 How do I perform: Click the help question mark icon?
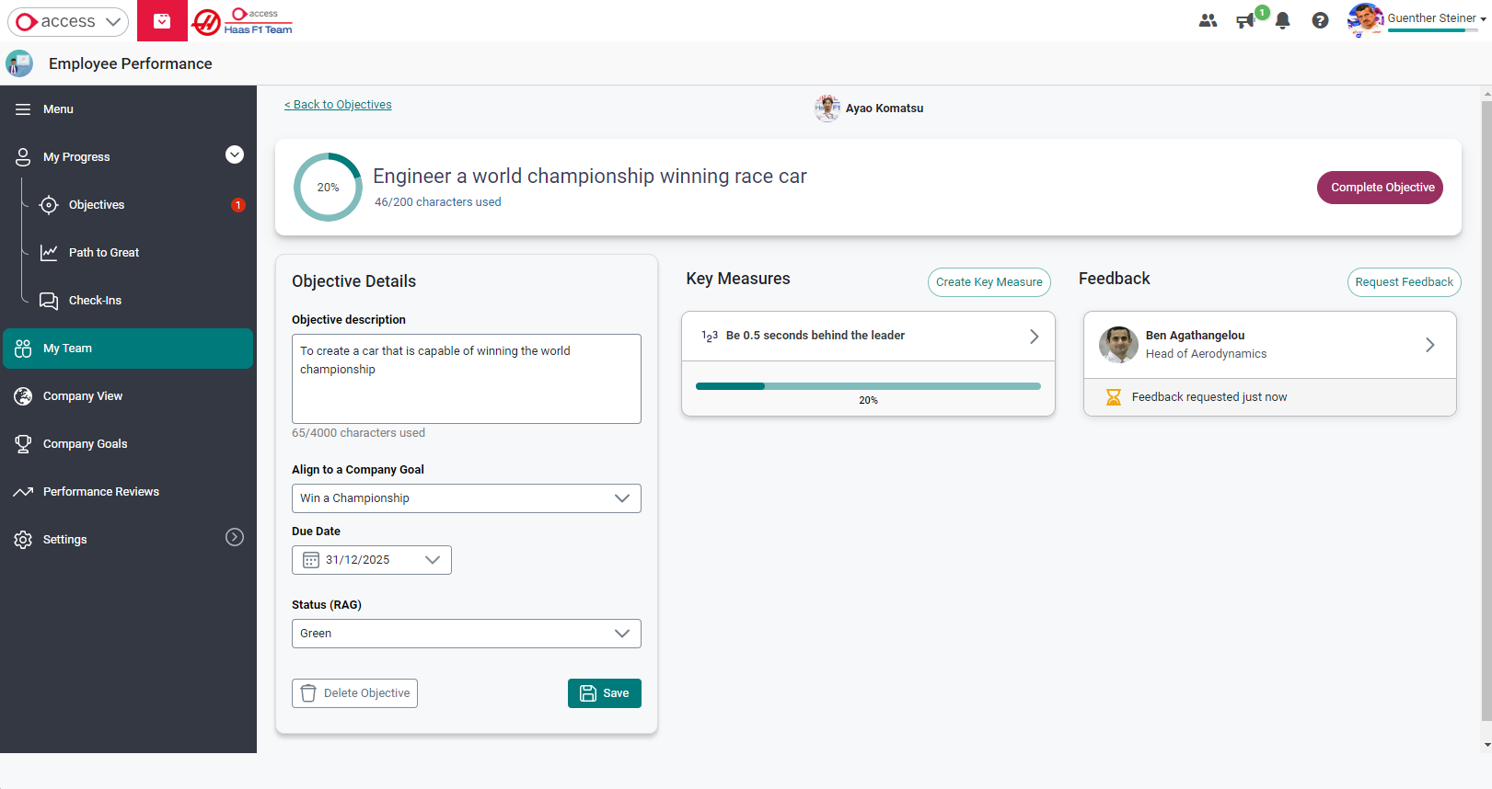pyautogui.click(x=1320, y=20)
